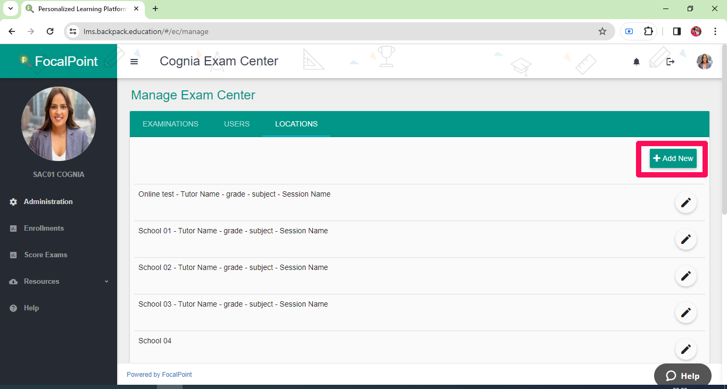Click the Manage Exam Center heading
727x389 pixels.
tap(193, 96)
